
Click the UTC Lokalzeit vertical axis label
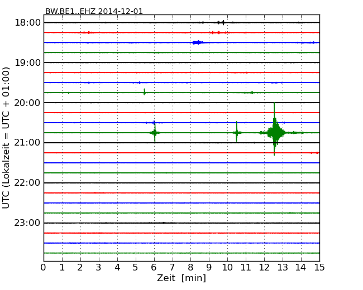tap(6, 138)
